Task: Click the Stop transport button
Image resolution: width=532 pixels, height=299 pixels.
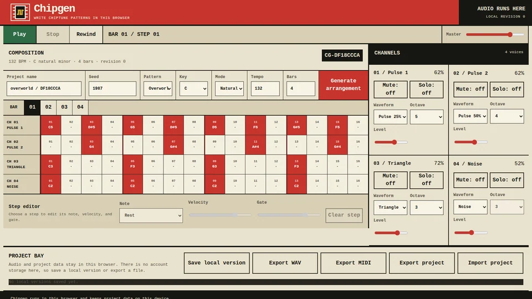Action: 53,34
